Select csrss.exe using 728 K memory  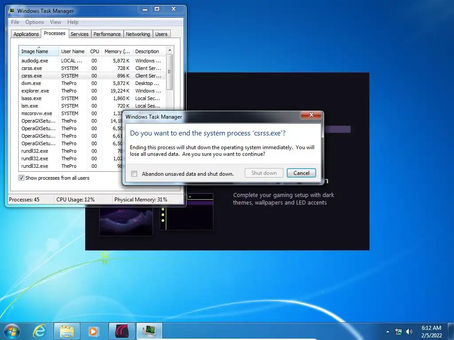(x=92, y=68)
